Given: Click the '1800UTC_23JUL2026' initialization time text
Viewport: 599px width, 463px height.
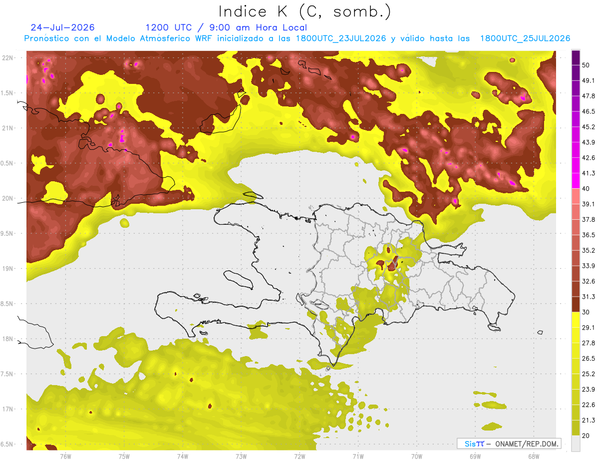Looking at the screenshot, I should pyautogui.click(x=341, y=38).
